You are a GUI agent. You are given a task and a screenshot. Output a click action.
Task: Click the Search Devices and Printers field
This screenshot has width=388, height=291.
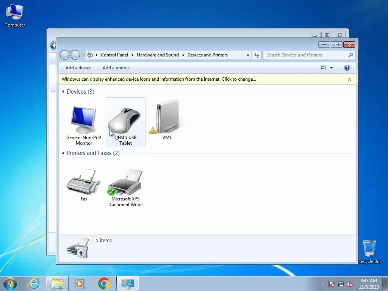pyautogui.click(x=310, y=55)
